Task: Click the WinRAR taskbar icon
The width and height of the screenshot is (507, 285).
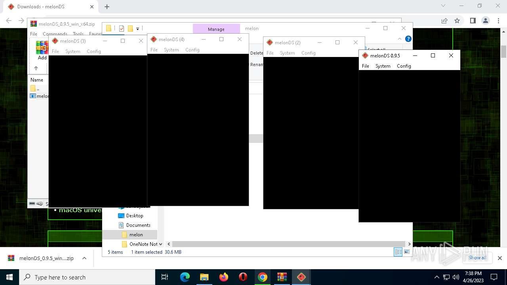Action: point(282,277)
